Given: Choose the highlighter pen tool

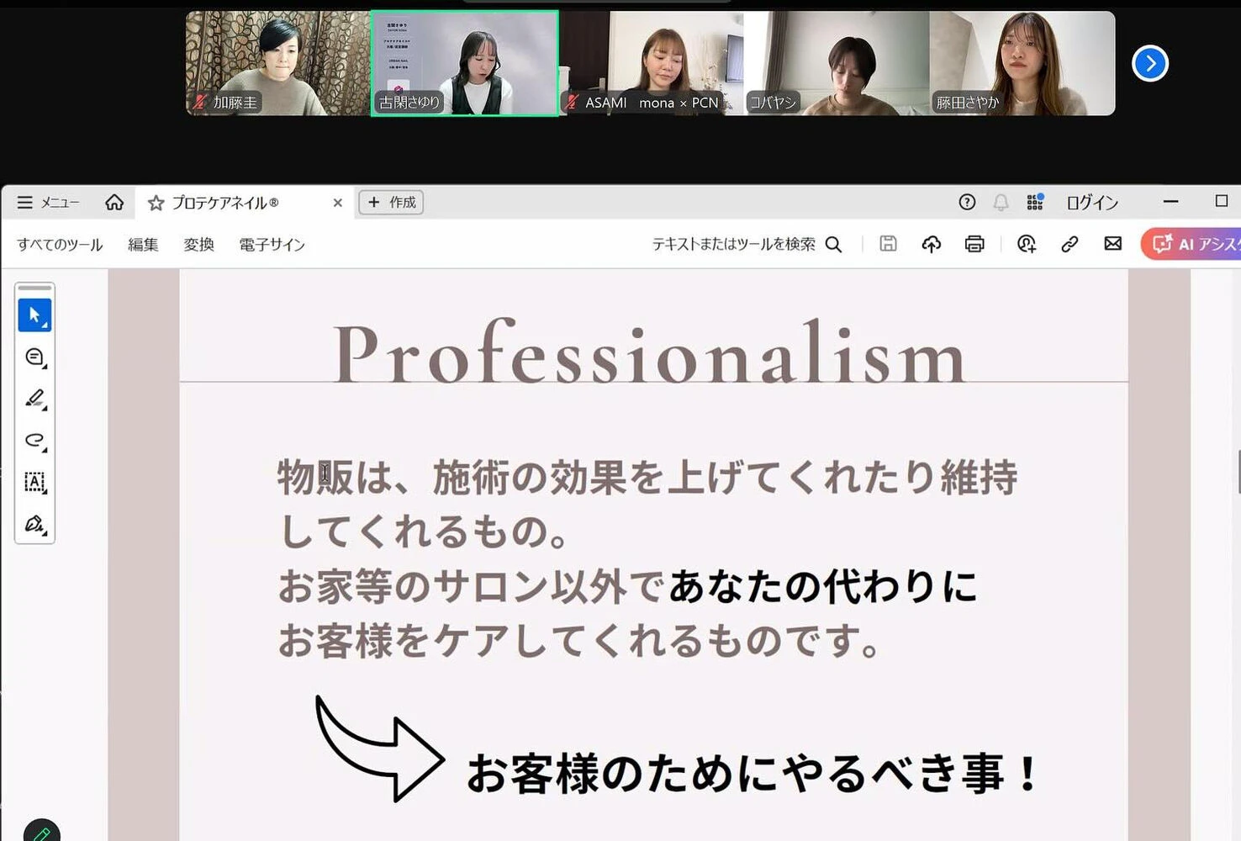Looking at the screenshot, I should tap(34, 399).
